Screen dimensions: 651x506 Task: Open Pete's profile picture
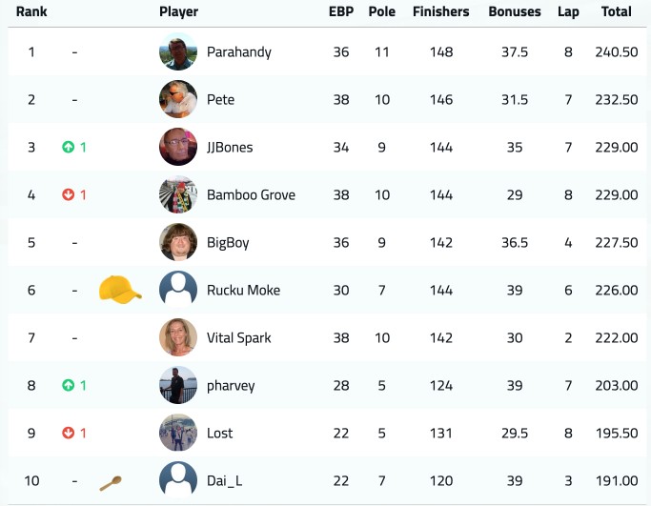[178, 100]
